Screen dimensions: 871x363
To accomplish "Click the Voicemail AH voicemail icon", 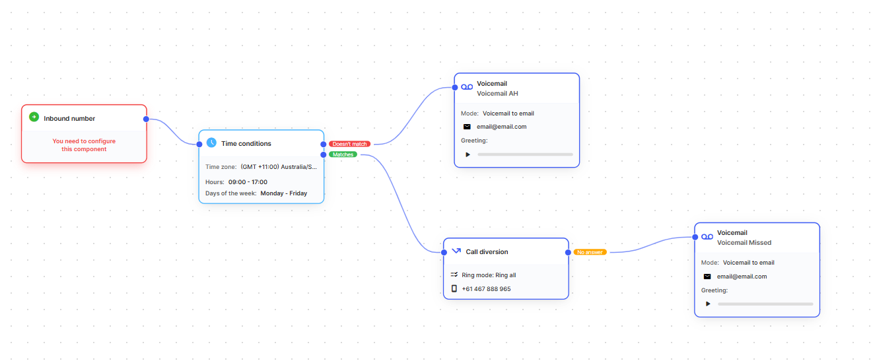I will pos(467,88).
